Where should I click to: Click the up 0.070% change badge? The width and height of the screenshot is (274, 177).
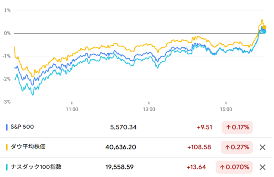[x=234, y=167]
